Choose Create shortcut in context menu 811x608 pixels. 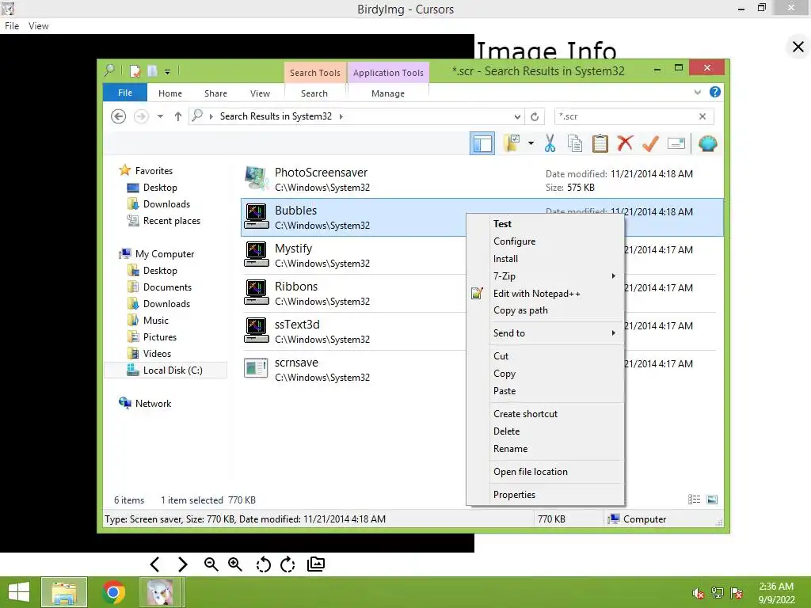[545, 414]
